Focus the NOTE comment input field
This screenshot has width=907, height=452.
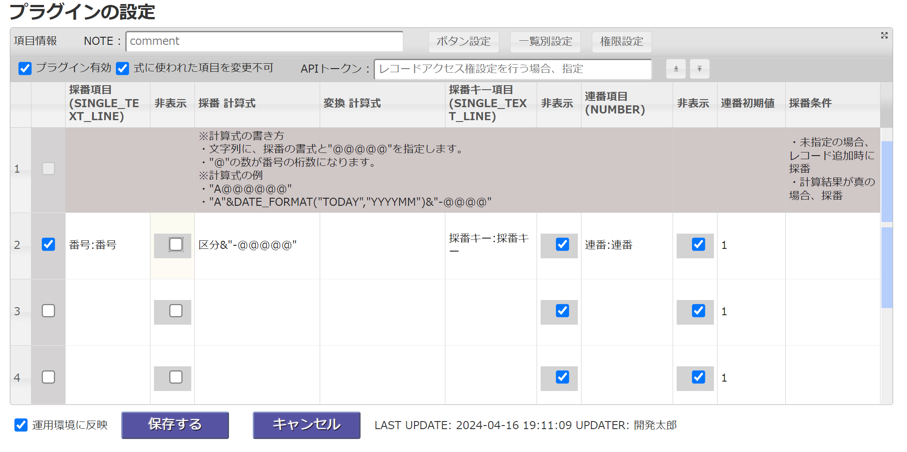(264, 41)
